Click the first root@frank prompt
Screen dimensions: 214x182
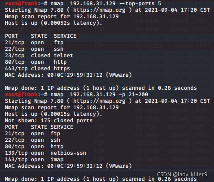click(x=21, y=3)
